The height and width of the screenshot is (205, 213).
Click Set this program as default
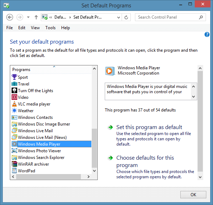point(149,127)
